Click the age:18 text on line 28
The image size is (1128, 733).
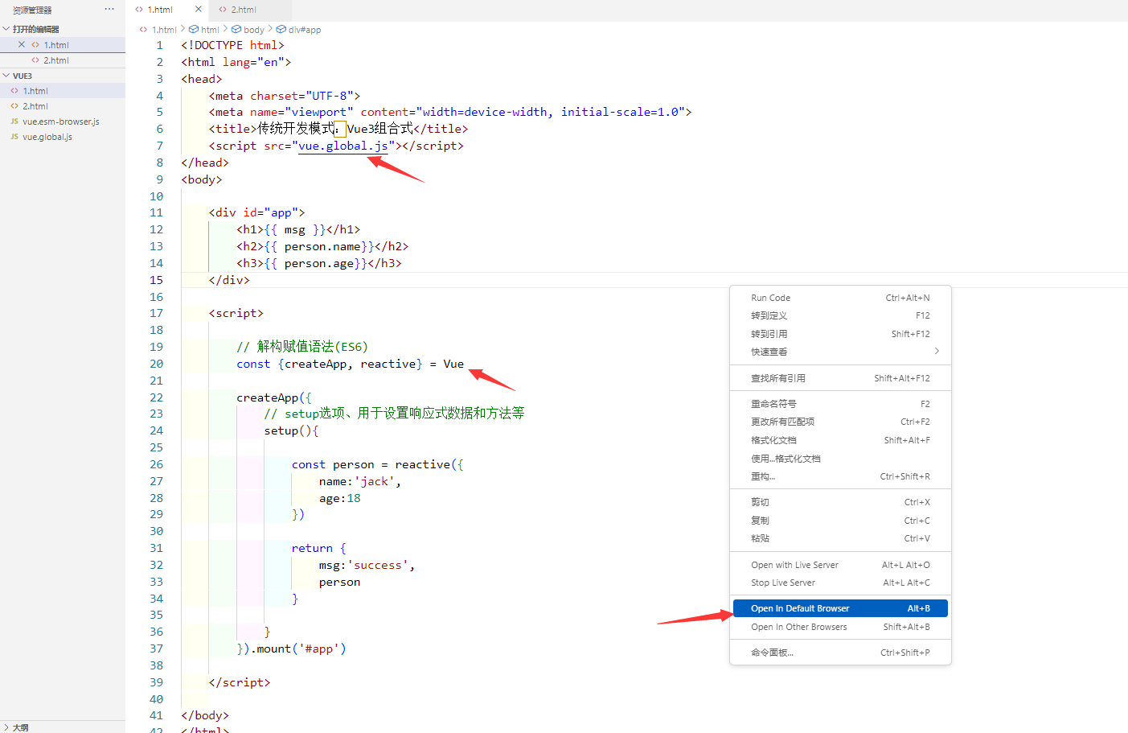340,498
